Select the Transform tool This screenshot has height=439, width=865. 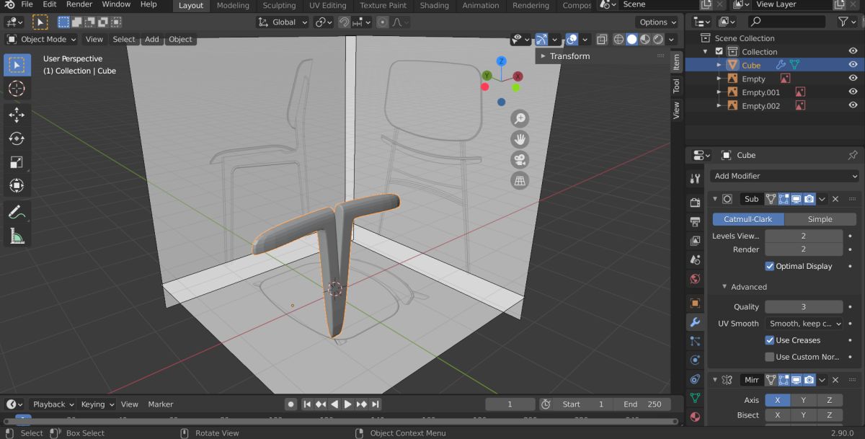point(17,186)
